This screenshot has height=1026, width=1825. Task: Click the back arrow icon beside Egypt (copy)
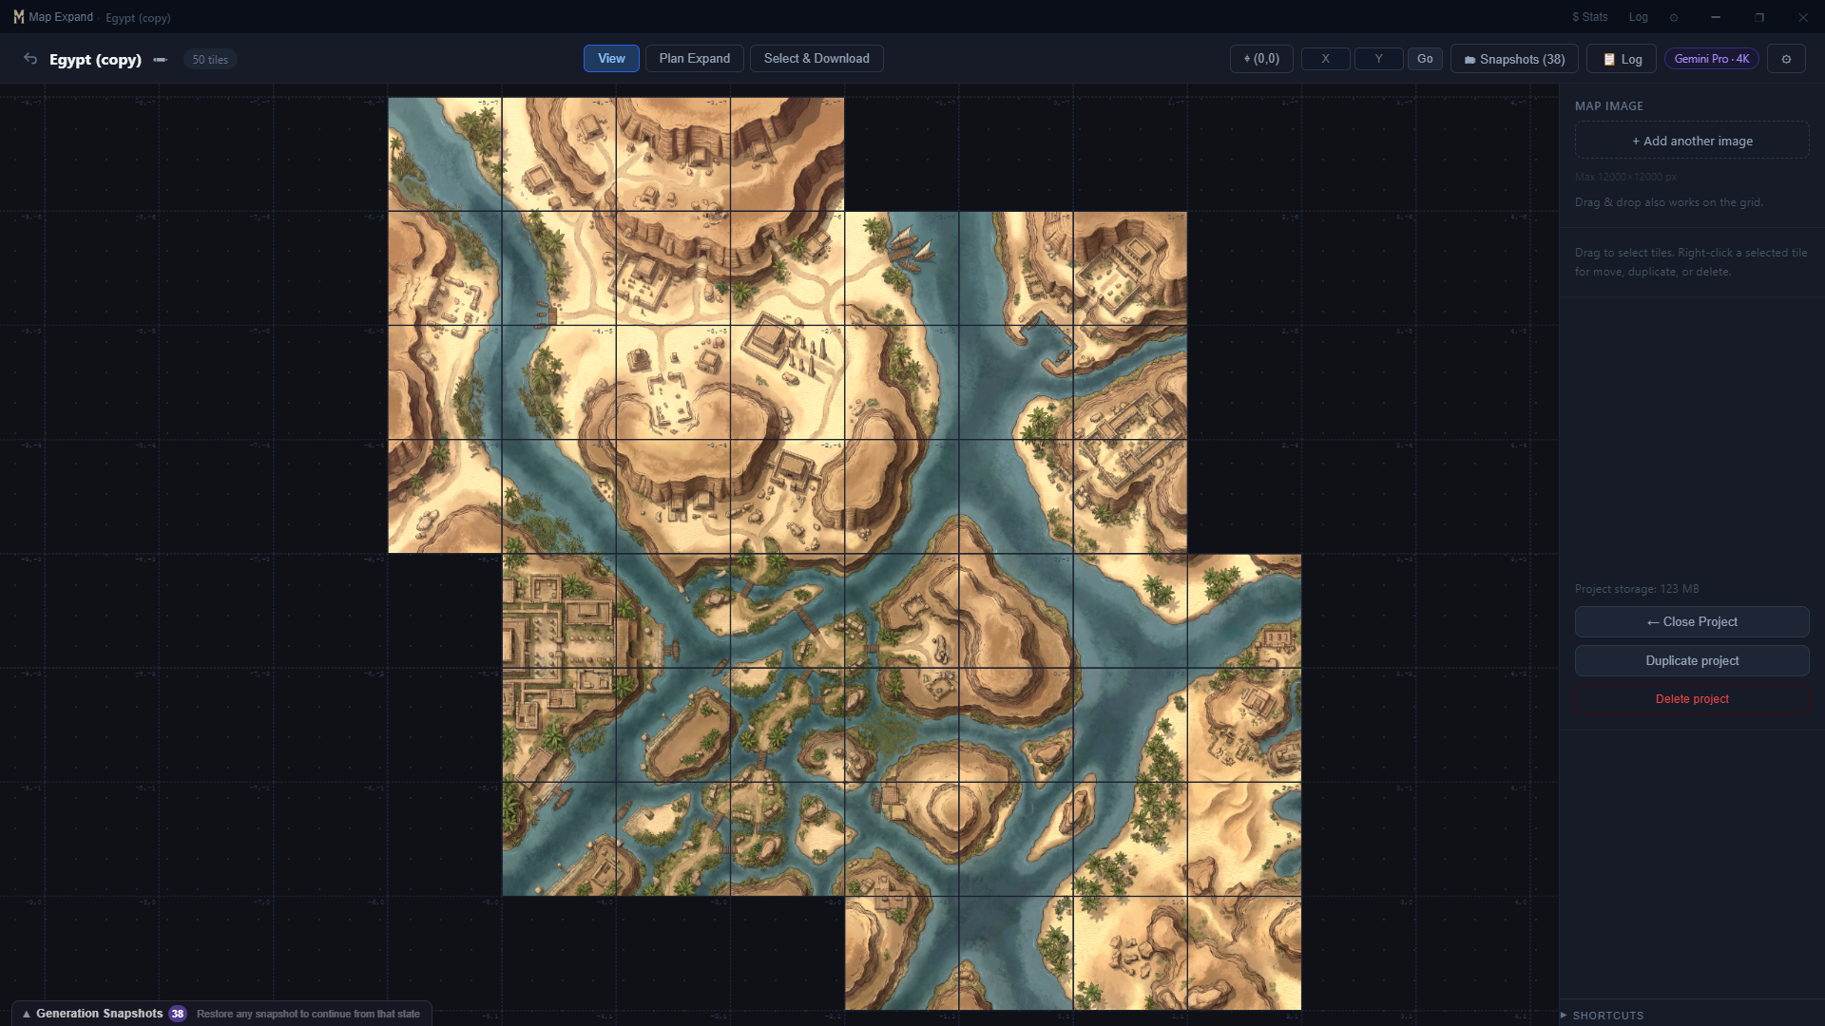30,59
